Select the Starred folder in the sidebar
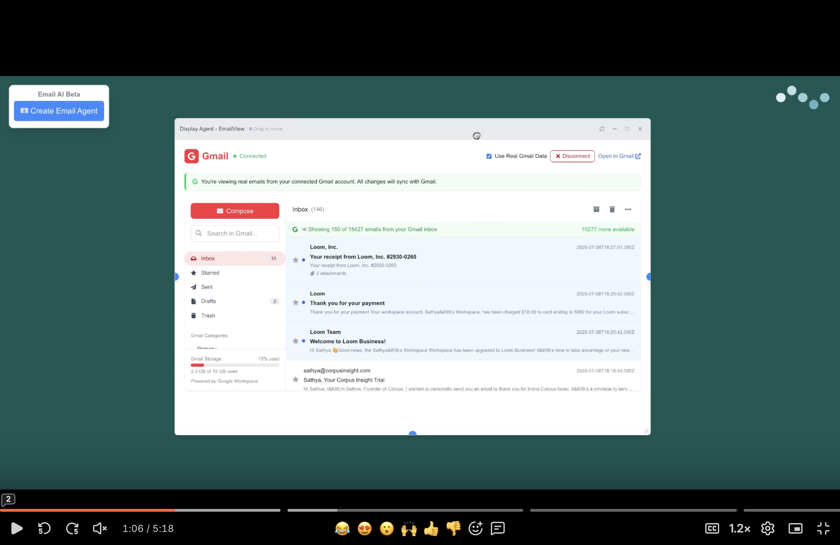This screenshot has width=840, height=545. click(x=210, y=273)
